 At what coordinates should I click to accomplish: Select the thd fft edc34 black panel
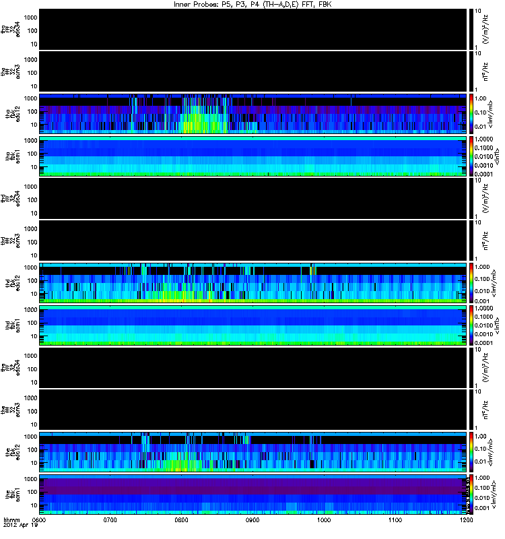(253, 199)
